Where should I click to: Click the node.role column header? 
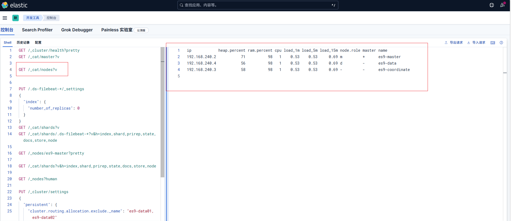pos(350,50)
